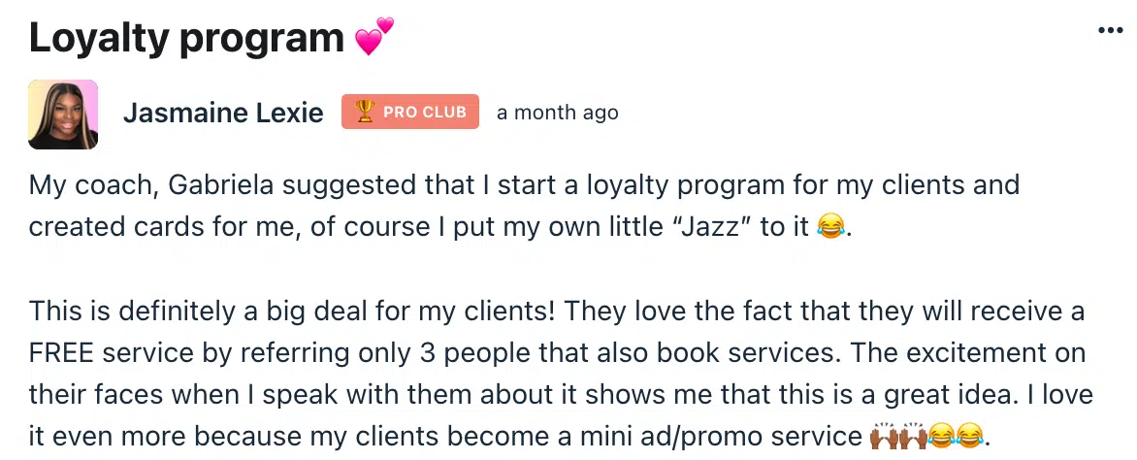
Task: Click the last laughing emoji ending the post
Action: pyautogui.click(x=968, y=431)
